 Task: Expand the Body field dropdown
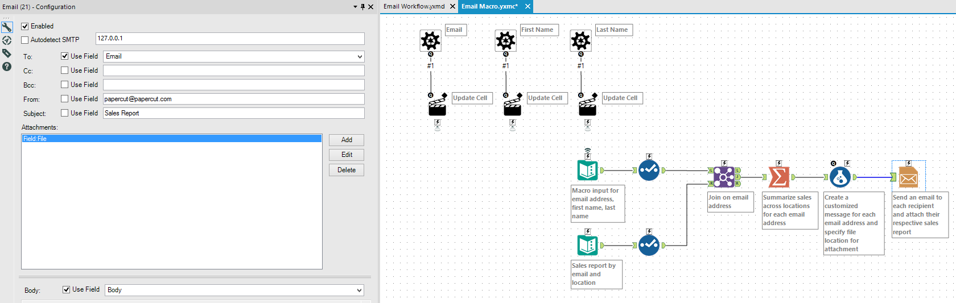(x=359, y=290)
